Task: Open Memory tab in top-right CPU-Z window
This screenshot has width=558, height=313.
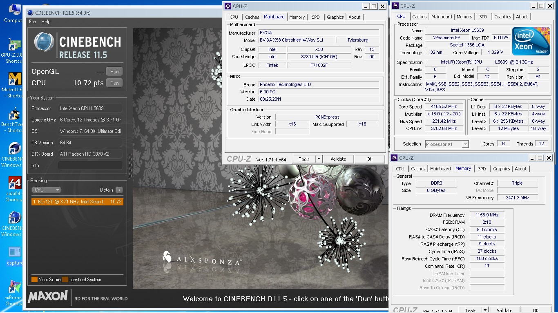Action: [x=464, y=17]
